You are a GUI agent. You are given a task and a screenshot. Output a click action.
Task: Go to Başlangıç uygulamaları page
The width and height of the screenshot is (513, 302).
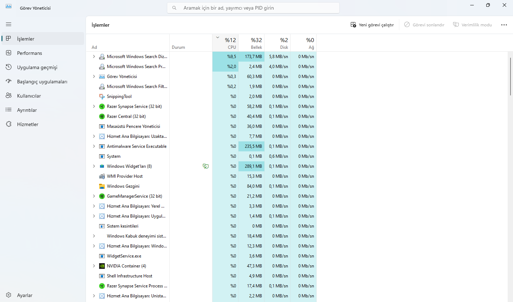43,82
